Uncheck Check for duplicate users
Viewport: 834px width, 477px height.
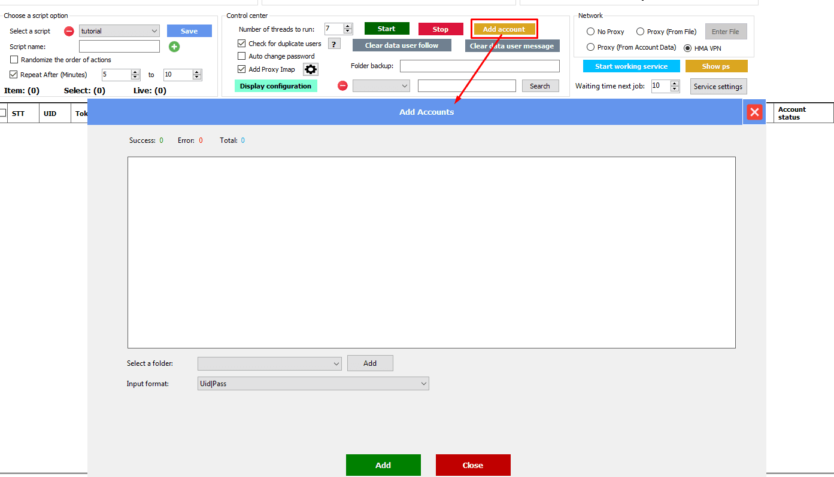(x=242, y=44)
